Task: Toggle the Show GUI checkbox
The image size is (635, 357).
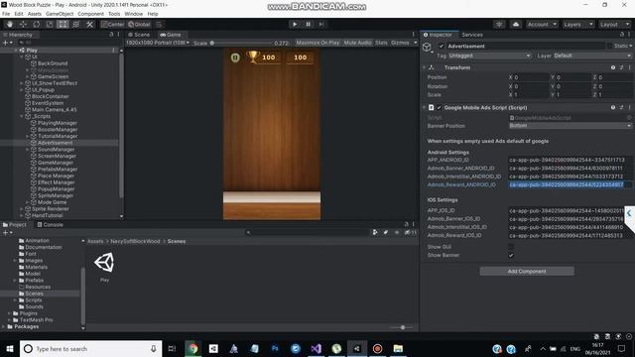Action: tap(511, 247)
